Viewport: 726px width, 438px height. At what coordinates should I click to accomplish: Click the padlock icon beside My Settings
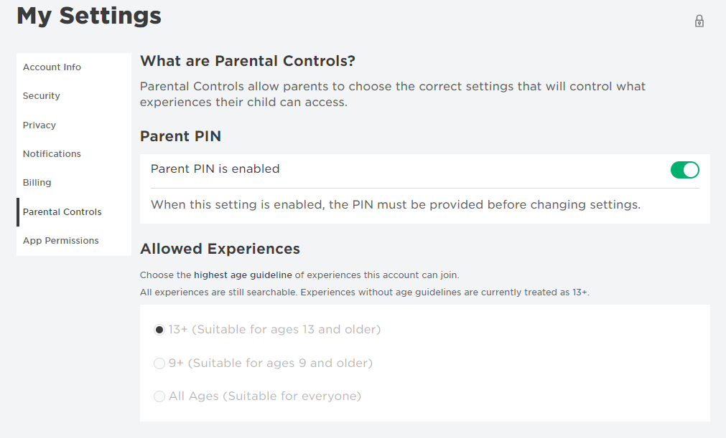click(699, 22)
